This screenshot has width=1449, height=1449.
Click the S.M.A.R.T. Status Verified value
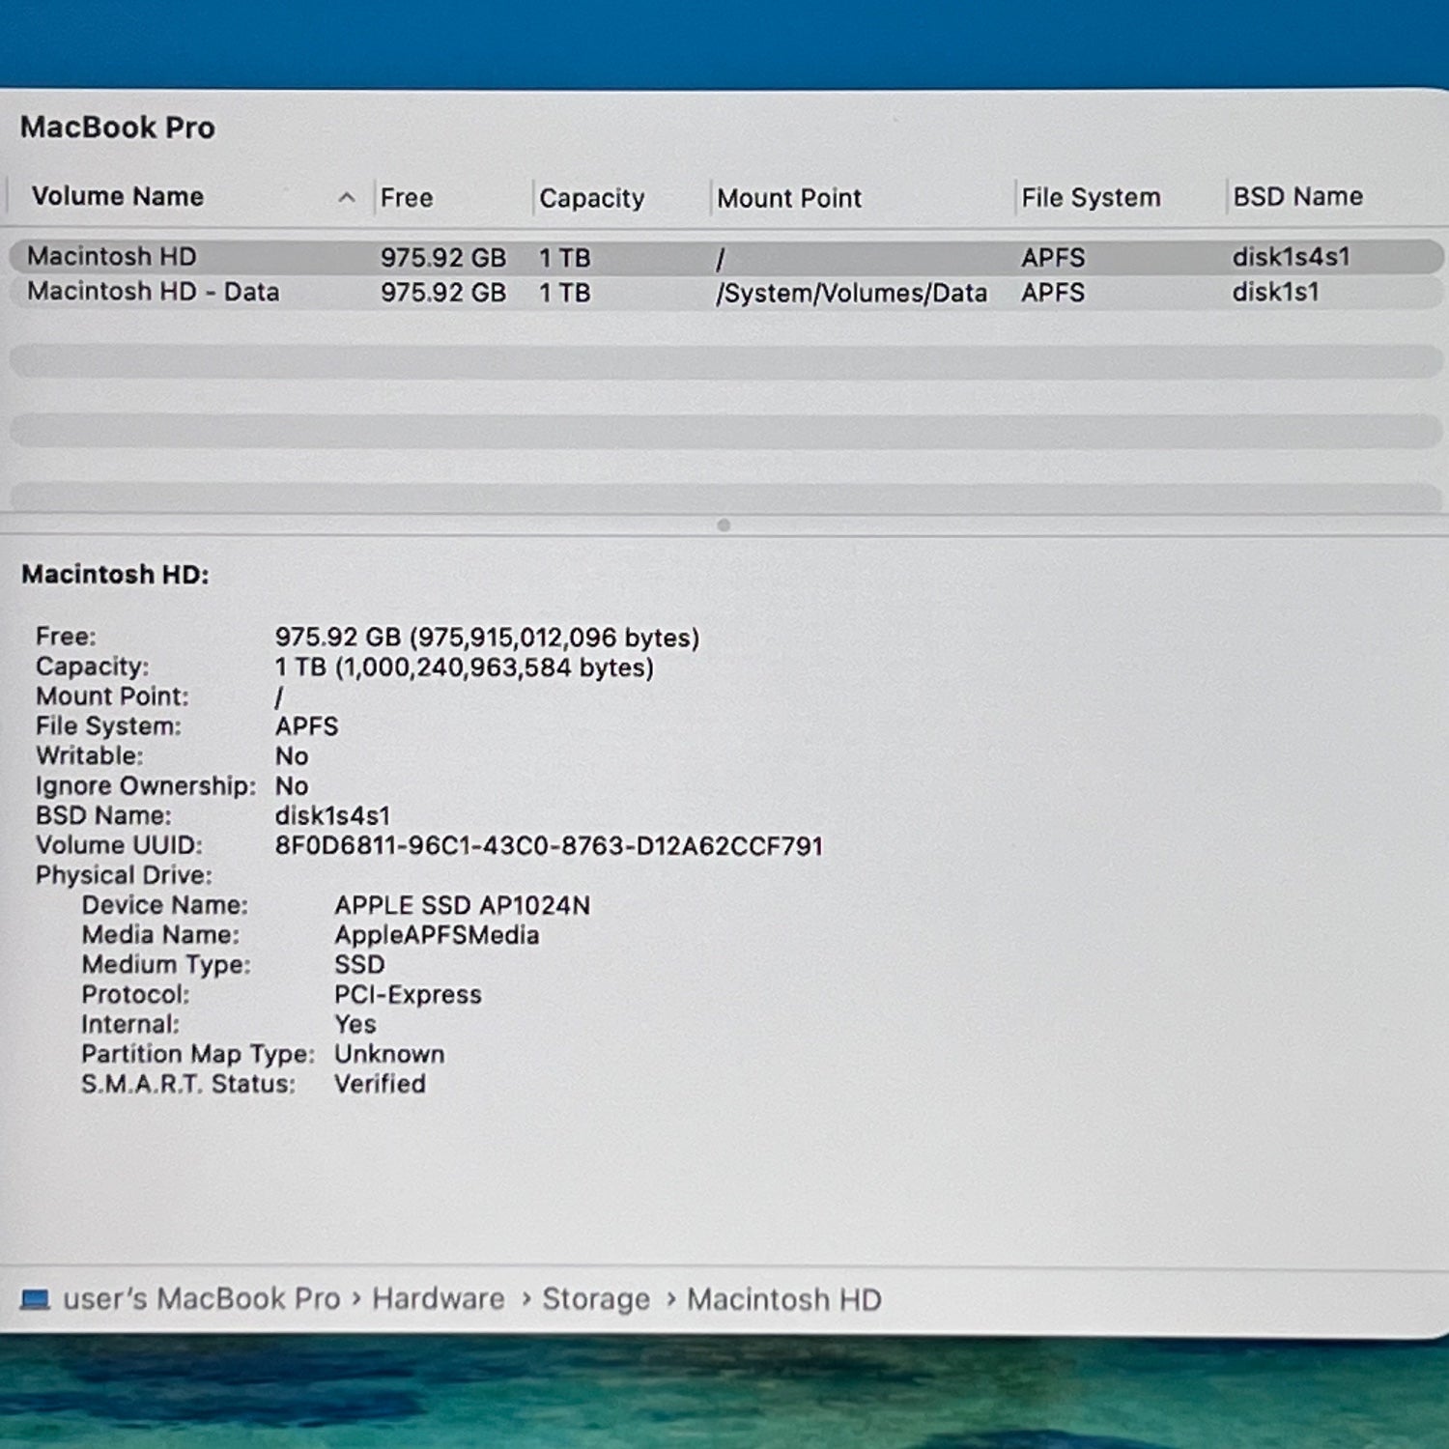380,1084
